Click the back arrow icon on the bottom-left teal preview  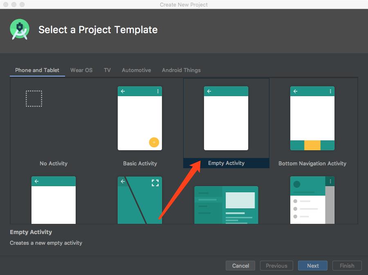click(37, 181)
